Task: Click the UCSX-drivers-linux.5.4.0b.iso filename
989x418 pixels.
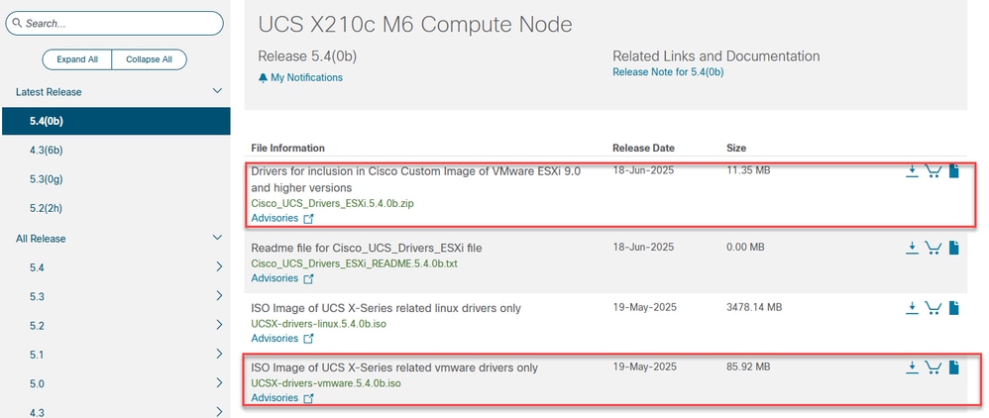Action: click(x=318, y=324)
